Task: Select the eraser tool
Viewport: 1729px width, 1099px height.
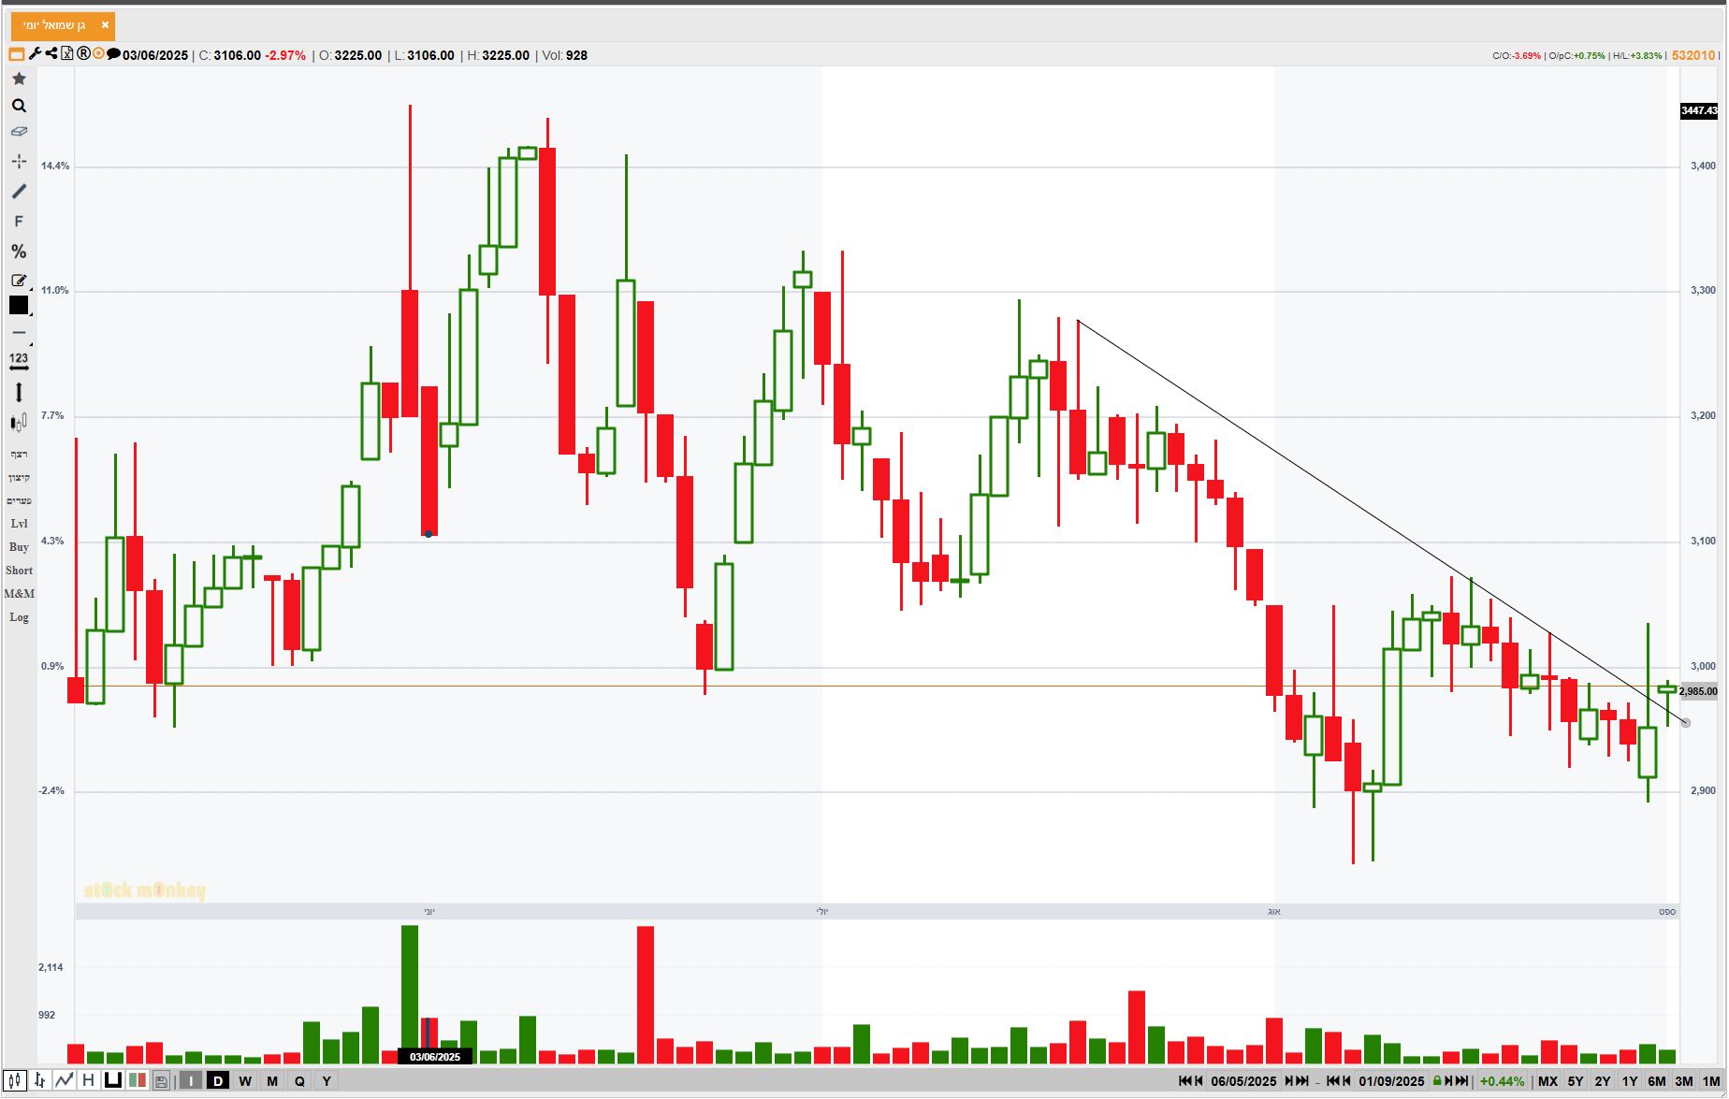Action: tap(19, 132)
